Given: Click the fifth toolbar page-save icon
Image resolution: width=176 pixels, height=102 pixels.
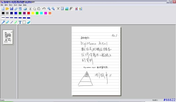Looking at the screenshot, I should coord(20,9).
